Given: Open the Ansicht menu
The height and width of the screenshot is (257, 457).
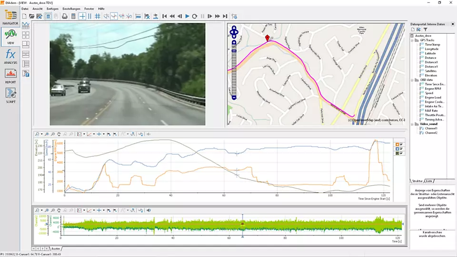Looking at the screenshot, I should (38, 9).
